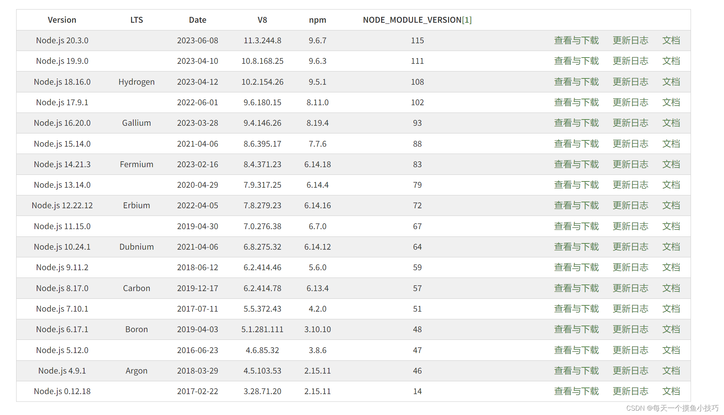Open 文档 for Node.js 16.20.0
This screenshot has height=415, width=724.
pyautogui.click(x=671, y=123)
